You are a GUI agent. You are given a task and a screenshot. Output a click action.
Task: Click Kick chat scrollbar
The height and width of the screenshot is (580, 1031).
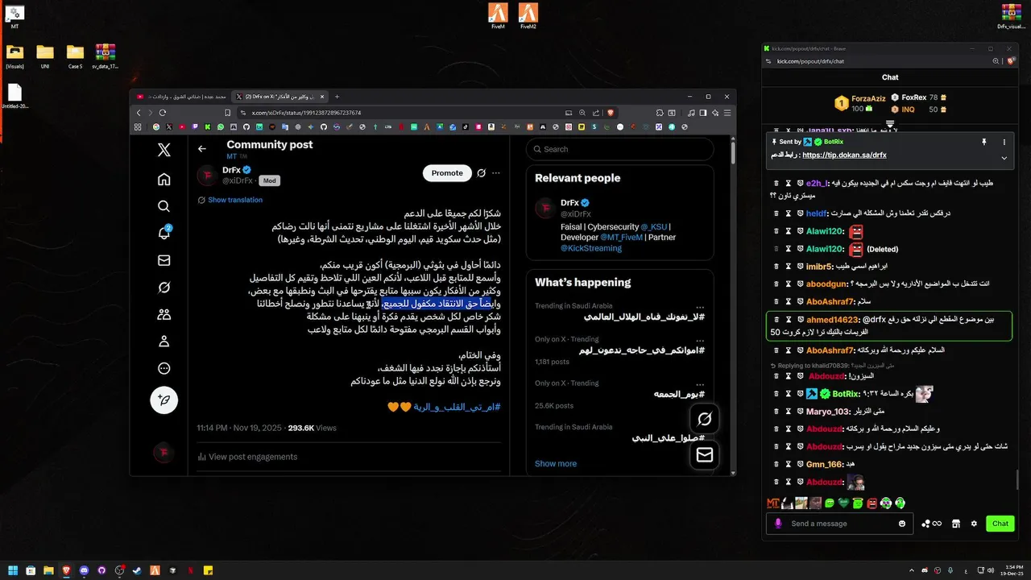click(1017, 480)
